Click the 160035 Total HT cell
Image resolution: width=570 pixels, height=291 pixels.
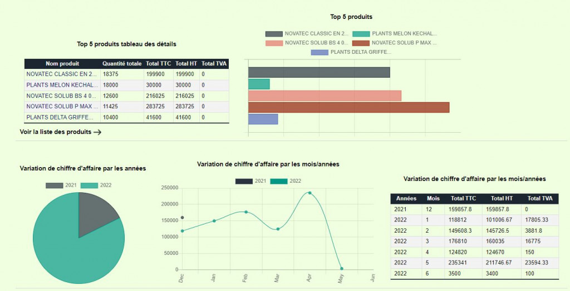(x=503, y=242)
